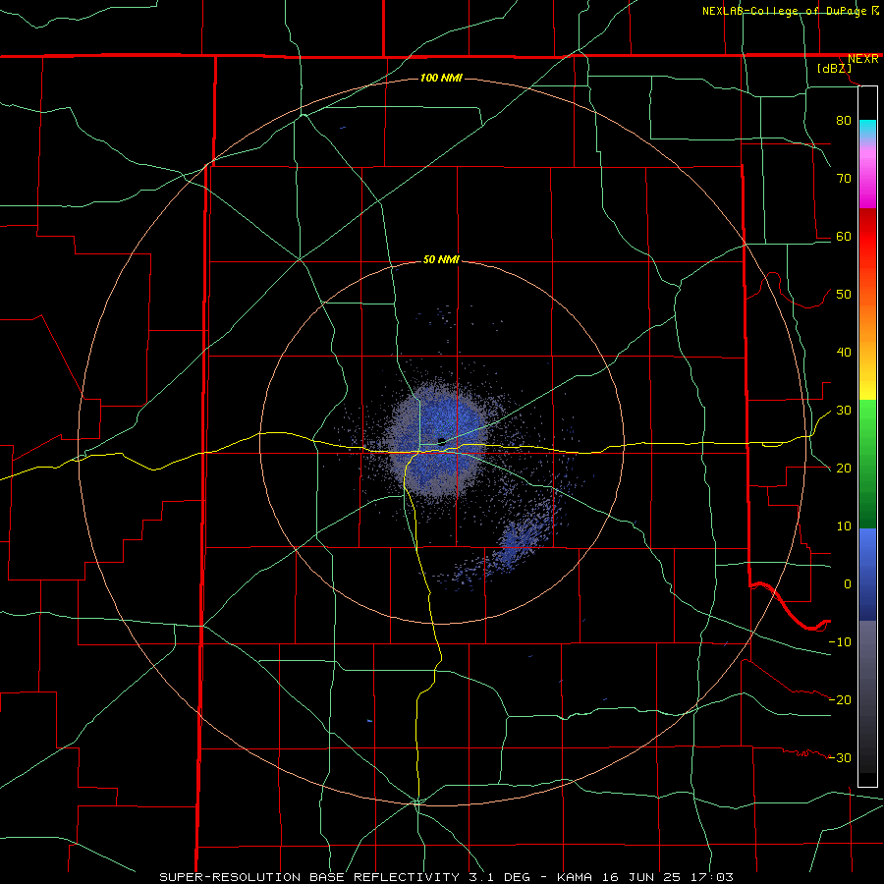Select the 80 value on the dBZ scale

click(x=844, y=120)
